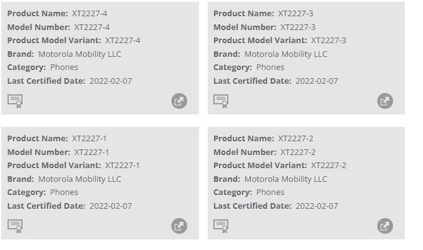The width and height of the screenshot is (423, 250).
Task: Click Motorola Mobility LLC brand in XT2227-4 card
Action: (79, 54)
